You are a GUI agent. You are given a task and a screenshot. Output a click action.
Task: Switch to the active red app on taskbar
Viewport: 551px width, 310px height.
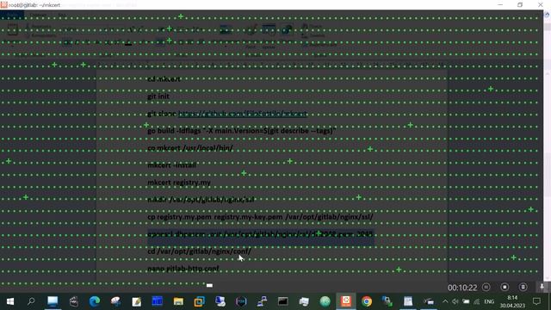[346, 301]
